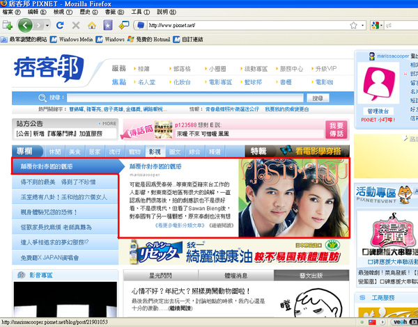This screenshot has width=418, height=327.
Task: Click the magnifier icon beside site search
Action: [x=42, y=98]
